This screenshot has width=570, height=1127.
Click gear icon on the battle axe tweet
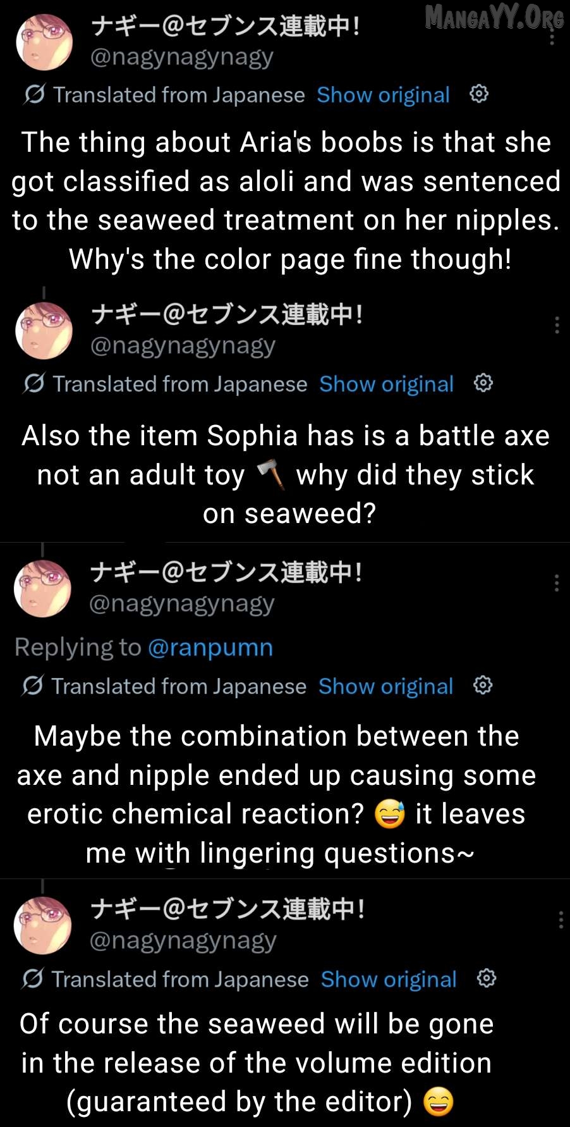click(x=483, y=383)
